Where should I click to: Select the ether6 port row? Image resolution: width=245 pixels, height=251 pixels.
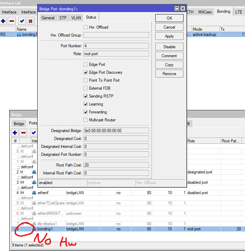click(128, 193)
